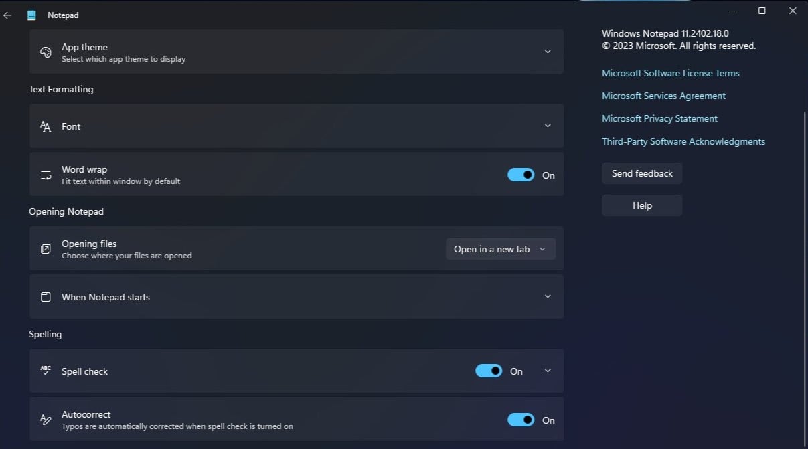808x449 pixels.
Task: Click the Spell check ABC icon
Action: (46, 371)
